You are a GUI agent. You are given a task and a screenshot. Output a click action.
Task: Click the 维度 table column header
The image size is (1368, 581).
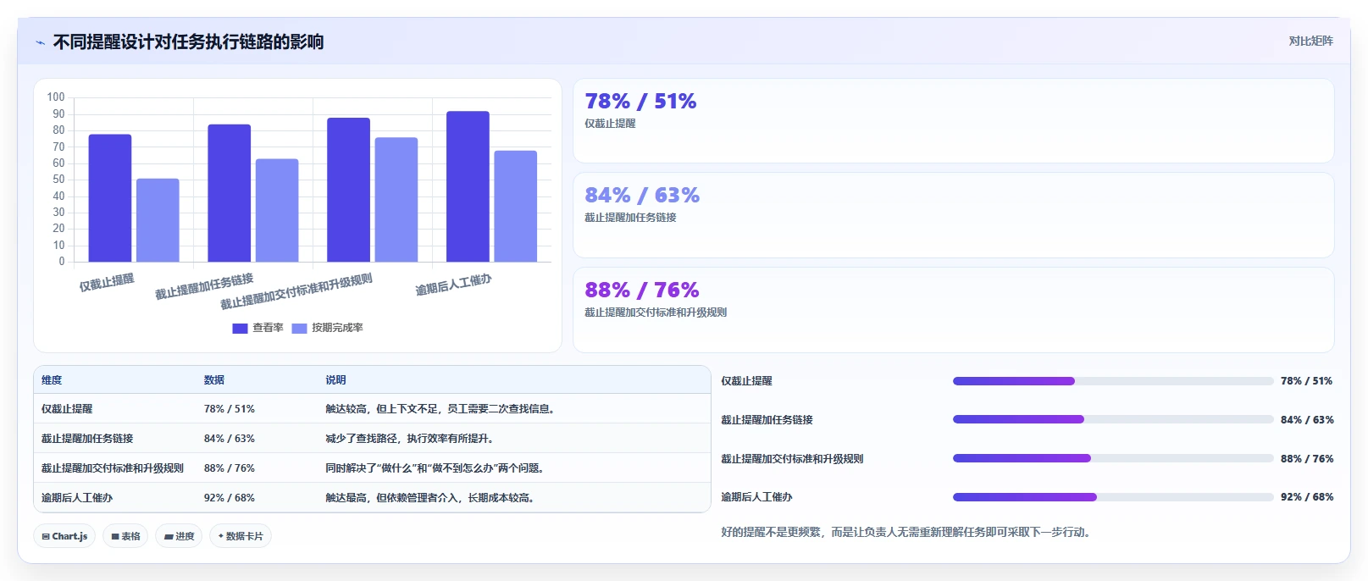(x=52, y=380)
